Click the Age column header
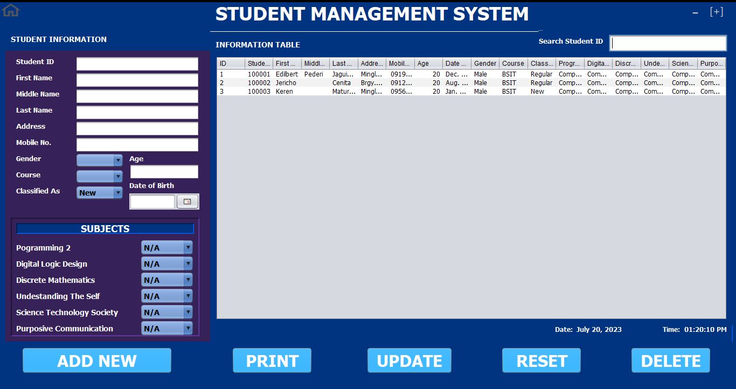 coord(428,64)
